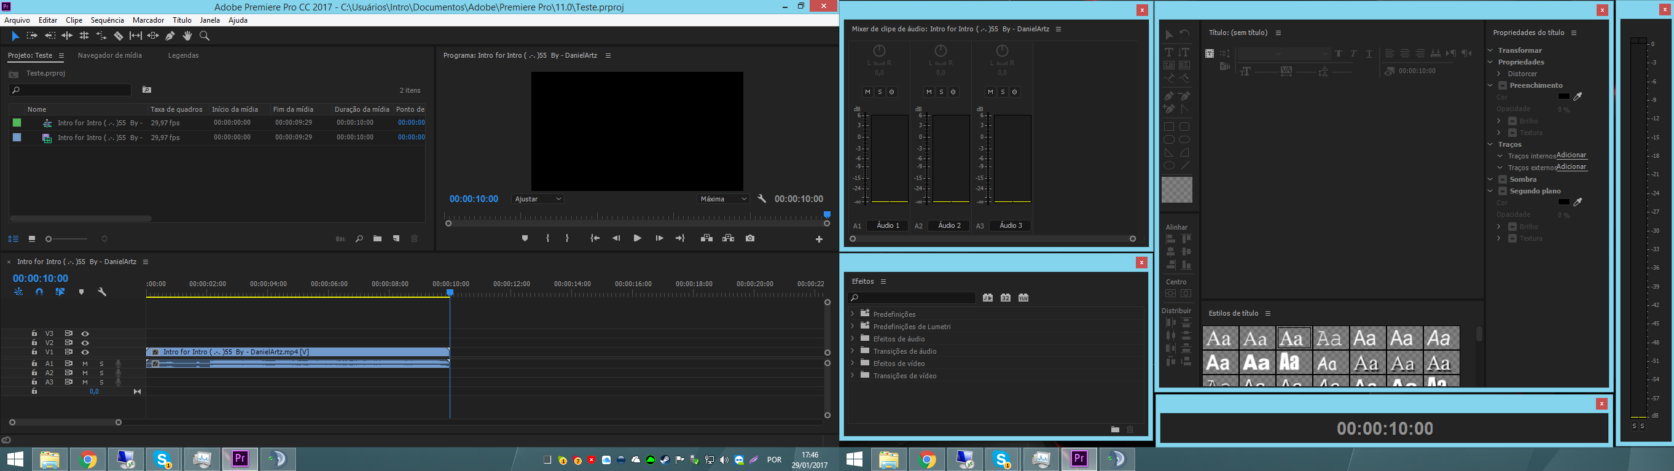Viewport: 1674px width, 471px height.
Task: Toggle timeline snap magnet
Action: (40, 292)
